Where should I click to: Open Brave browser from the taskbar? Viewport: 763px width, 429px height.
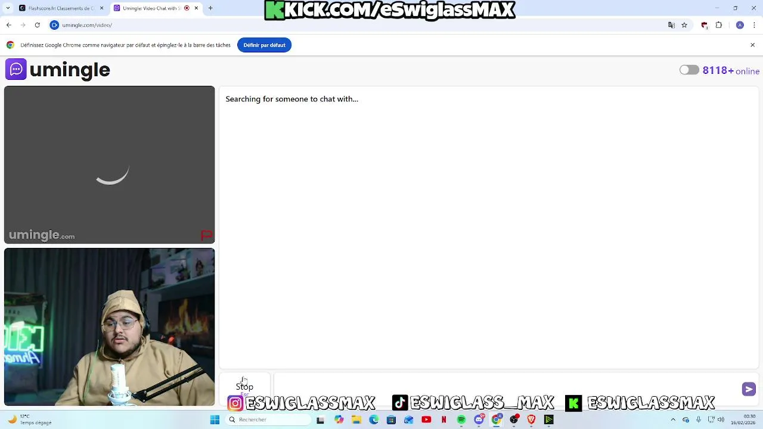pos(531,419)
